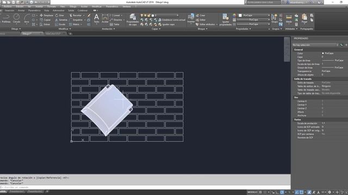Click the Medir utility tool
348x195 pixels.
click(x=289, y=18)
